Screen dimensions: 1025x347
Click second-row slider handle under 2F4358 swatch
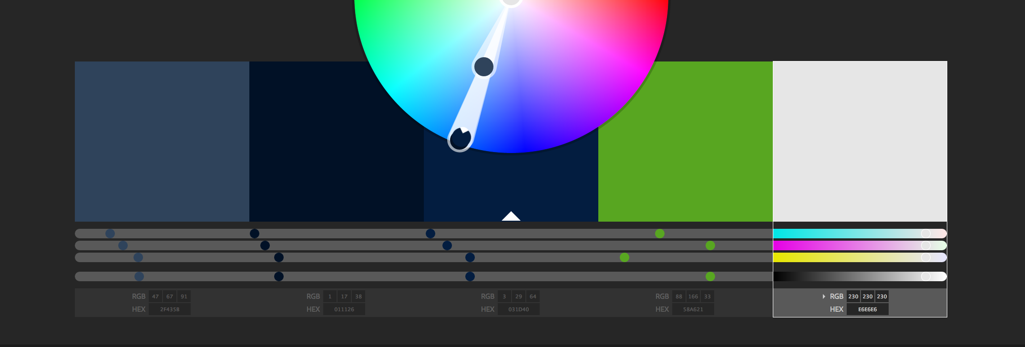[x=123, y=245]
